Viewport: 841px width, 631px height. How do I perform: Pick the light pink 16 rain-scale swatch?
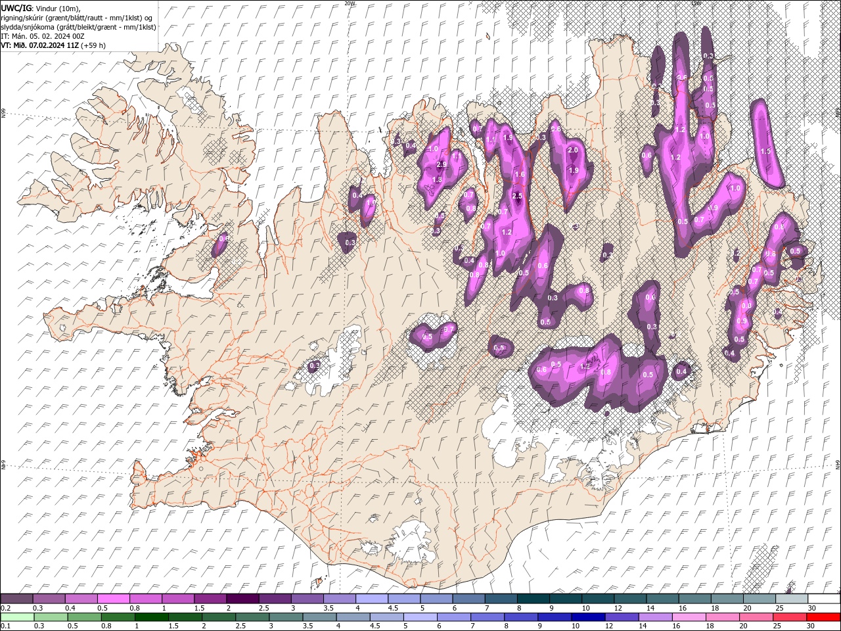[x=689, y=617]
